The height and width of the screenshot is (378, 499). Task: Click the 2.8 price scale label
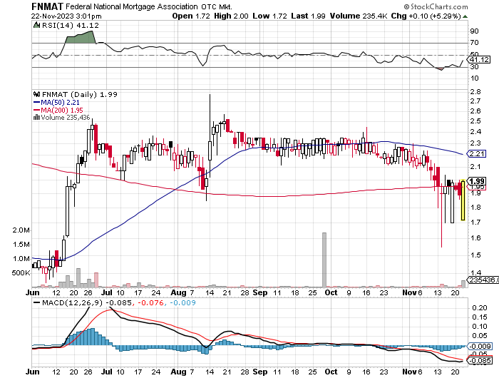click(x=475, y=92)
